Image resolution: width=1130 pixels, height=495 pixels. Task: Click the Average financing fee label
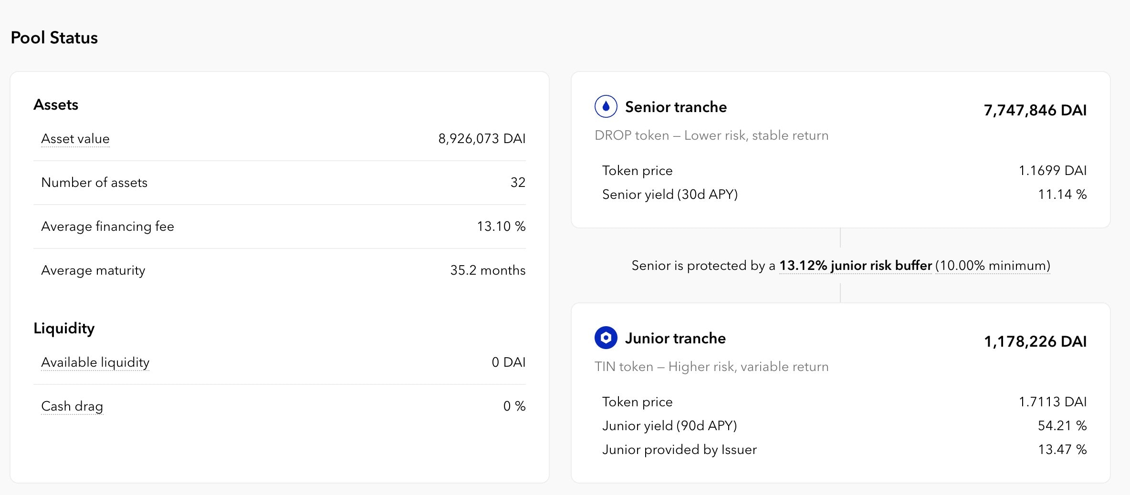point(107,227)
